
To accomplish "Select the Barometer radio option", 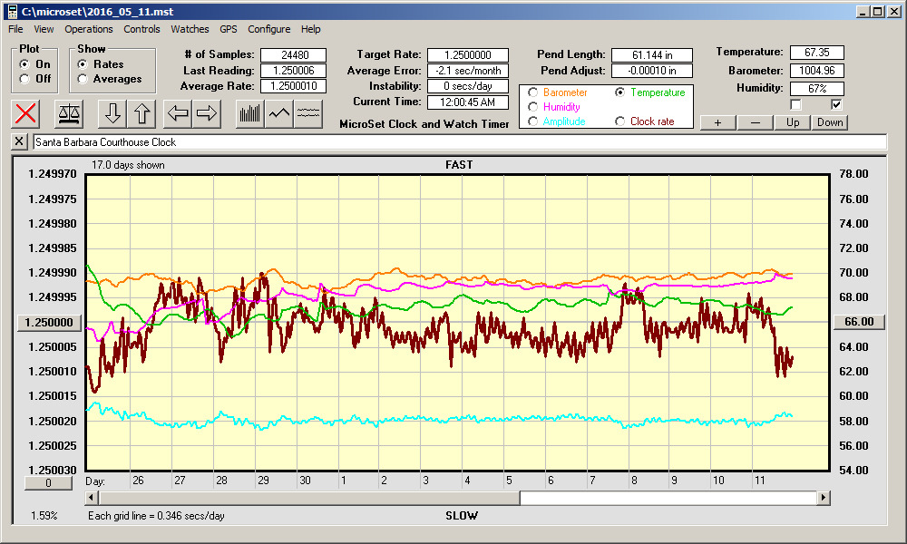I will pyautogui.click(x=532, y=92).
